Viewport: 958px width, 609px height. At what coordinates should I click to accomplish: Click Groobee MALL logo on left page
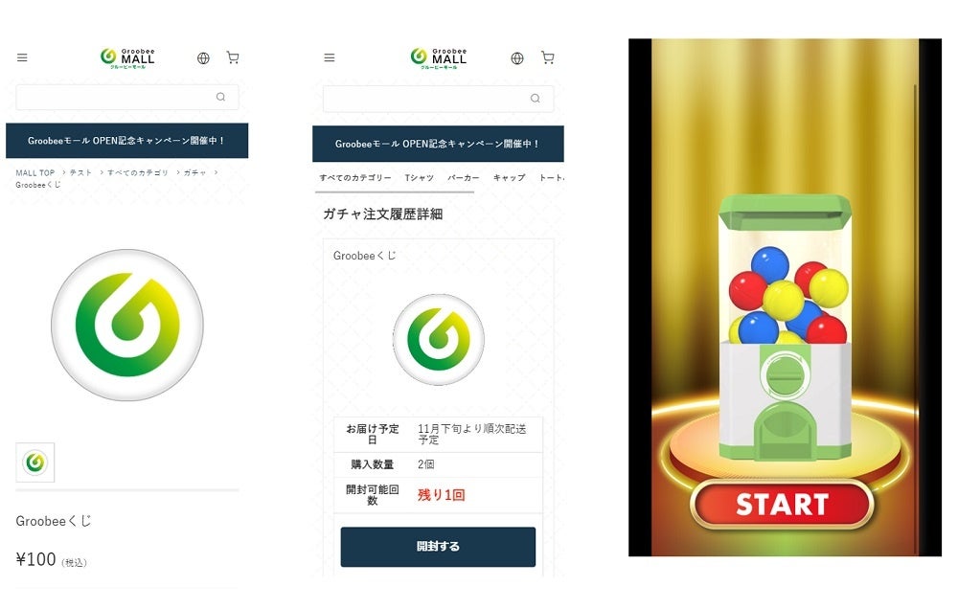point(127,58)
